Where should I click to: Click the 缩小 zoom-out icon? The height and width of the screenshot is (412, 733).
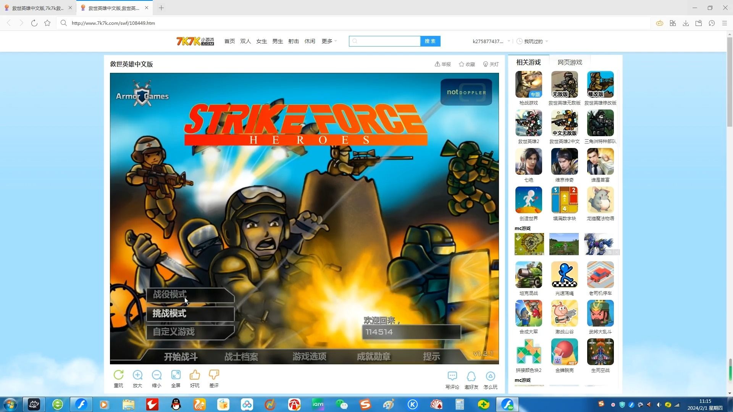coord(157,375)
